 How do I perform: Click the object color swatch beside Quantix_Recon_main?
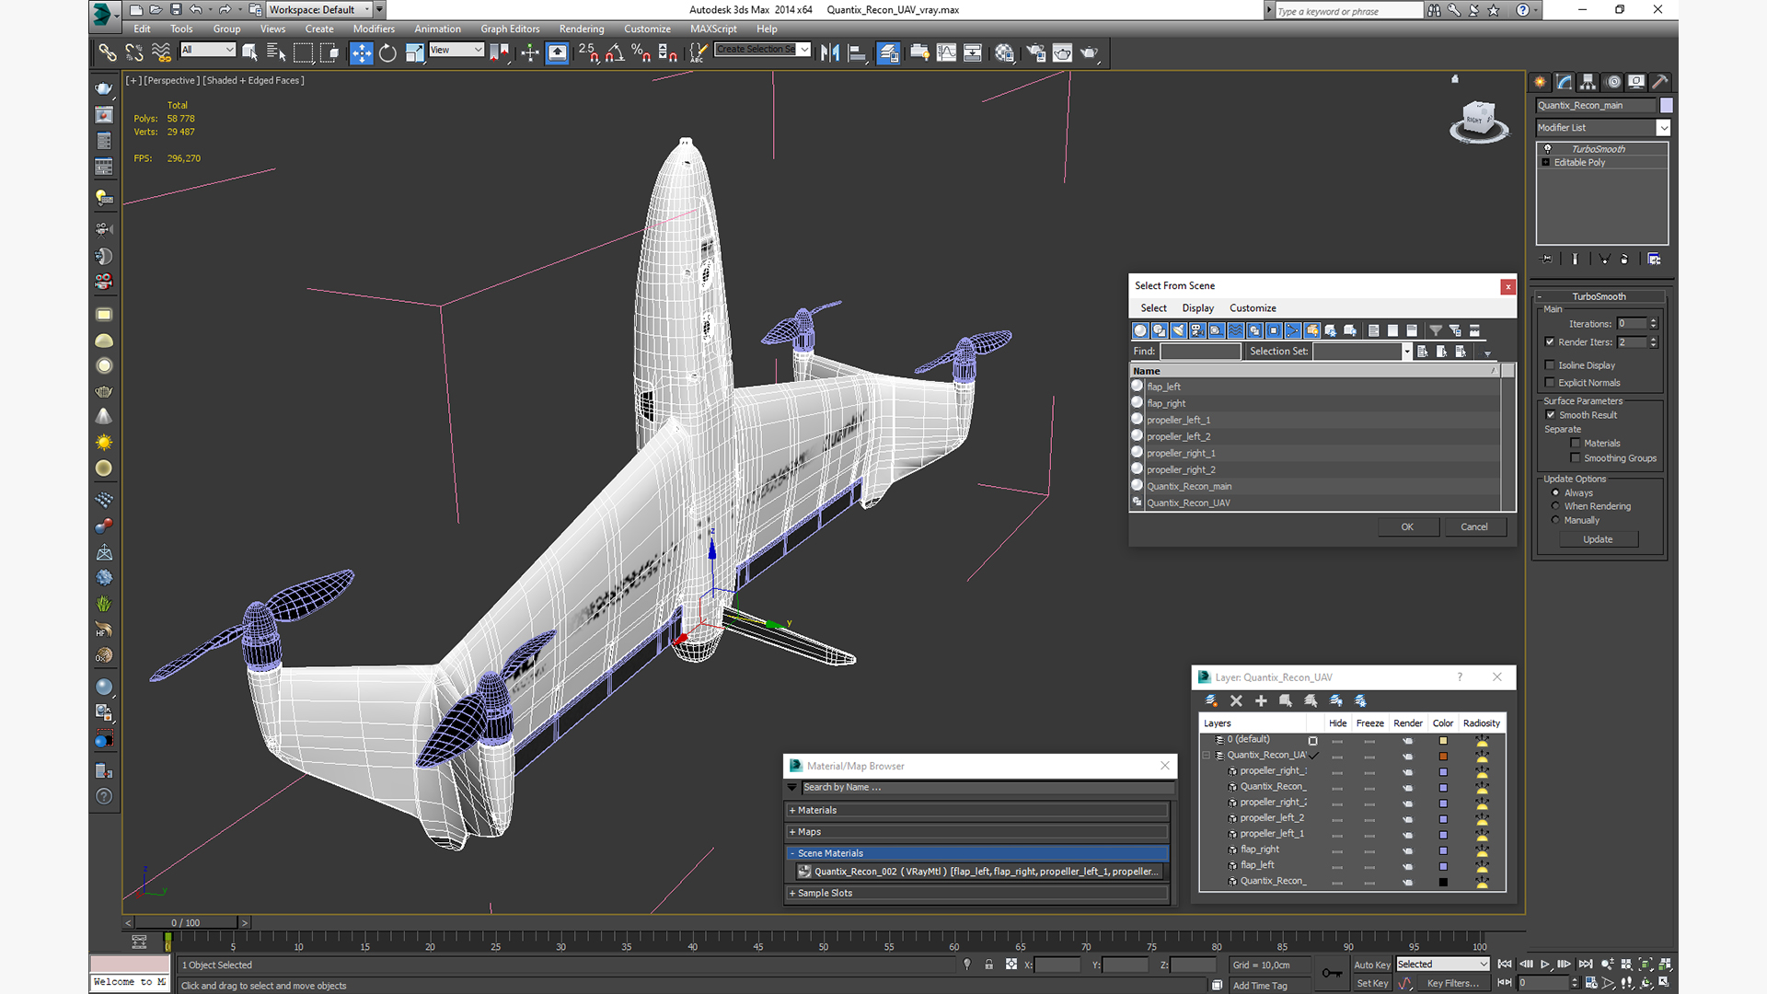pyautogui.click(x=1666, y=105)
